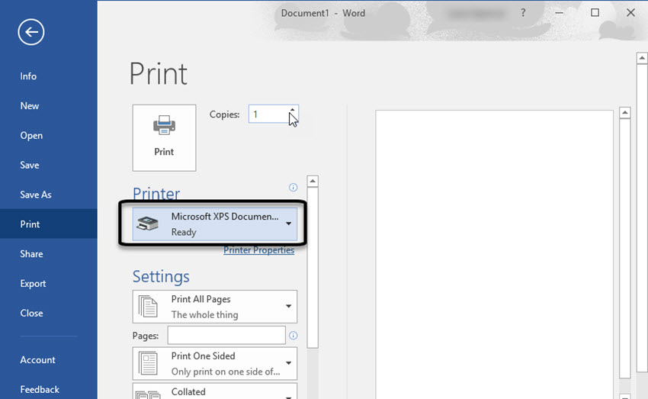Open the info icon beside the Pages field
This screenshot has height=399, width=648.
pos(293,336)
